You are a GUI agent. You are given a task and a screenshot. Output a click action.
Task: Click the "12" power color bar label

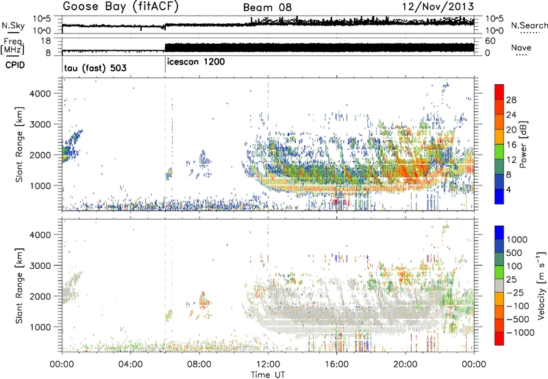pyautogui.click(x=511, y=160)
